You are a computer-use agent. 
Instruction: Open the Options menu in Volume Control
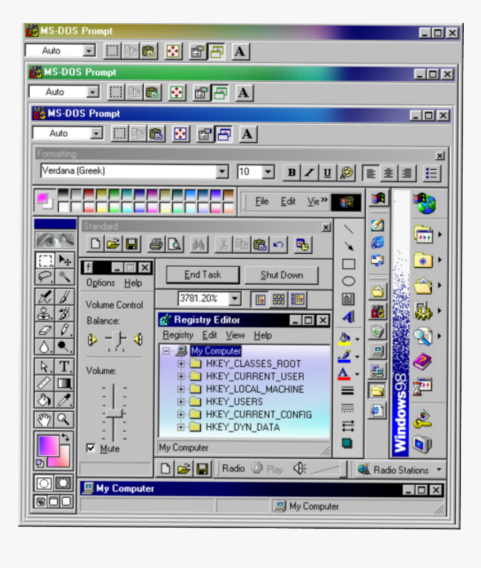100,283
